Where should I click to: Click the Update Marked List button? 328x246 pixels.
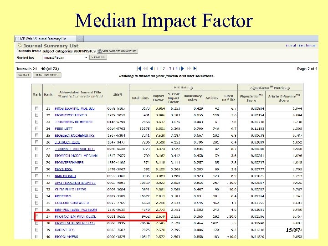click(x=47, y=75)
